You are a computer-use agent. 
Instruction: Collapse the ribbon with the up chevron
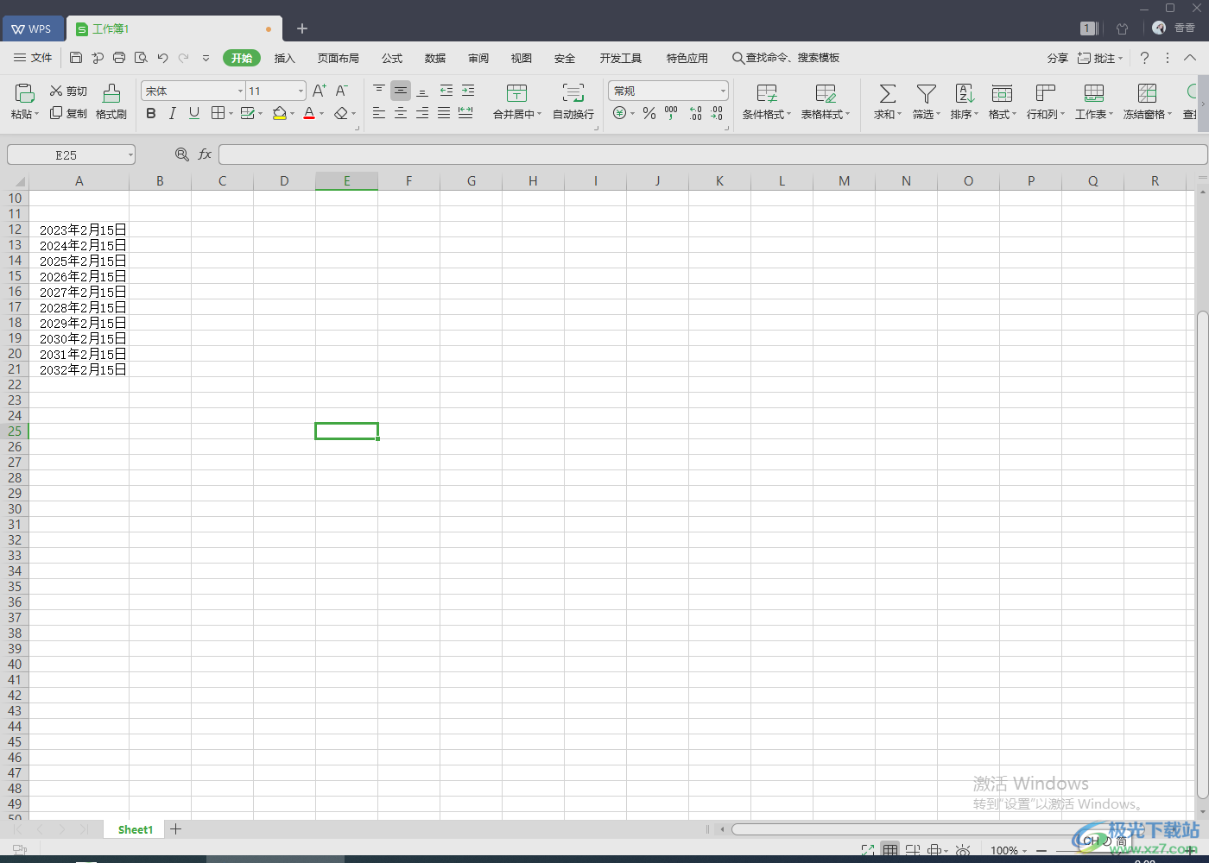1190,58
